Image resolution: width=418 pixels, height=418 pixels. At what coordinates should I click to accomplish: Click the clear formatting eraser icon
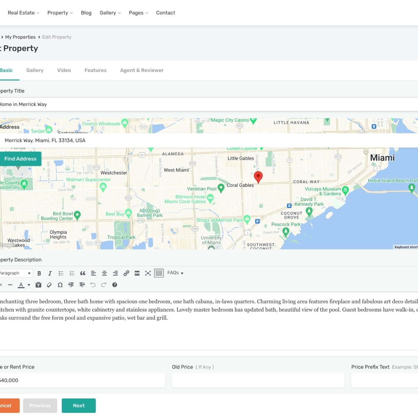click(x=49, y=285)
